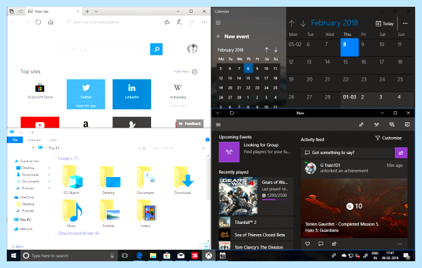Click the blue web search button in Edge

[157, 49]
